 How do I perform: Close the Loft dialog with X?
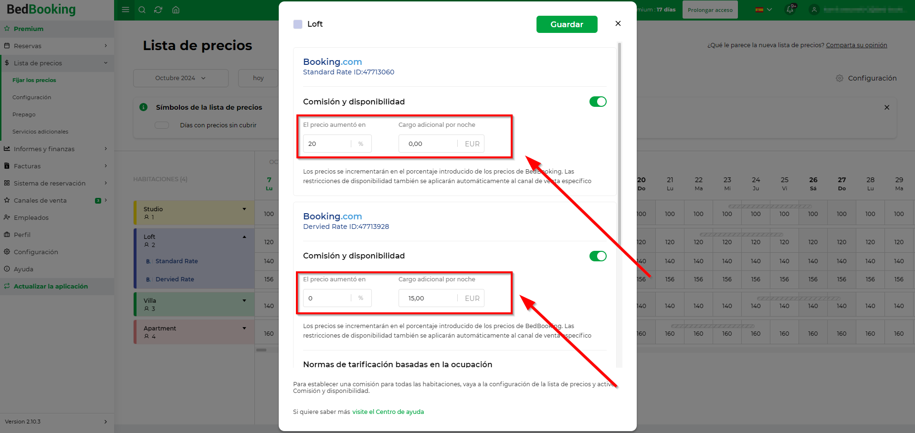tap(618, 23)
